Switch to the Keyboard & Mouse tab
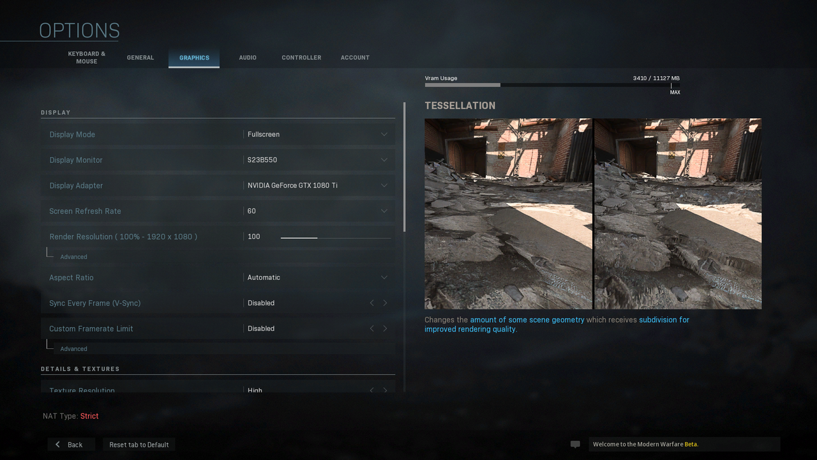This screenshot has height=460, width=817. 87,57
